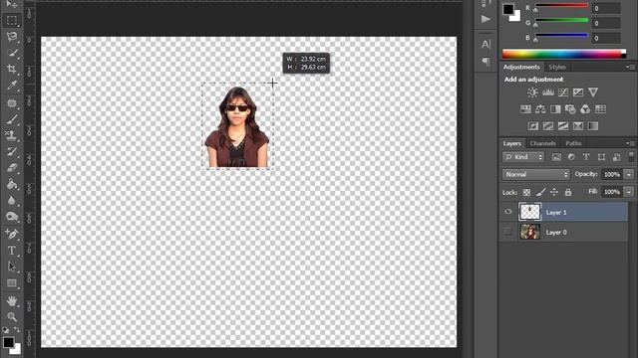
Task: Add a Photo Filter adjustment
Action: (x=570, y=109)
